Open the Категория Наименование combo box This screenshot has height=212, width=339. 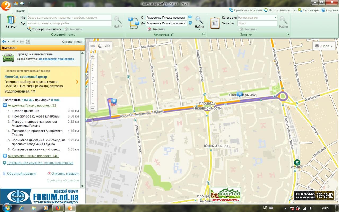[257, 18]
